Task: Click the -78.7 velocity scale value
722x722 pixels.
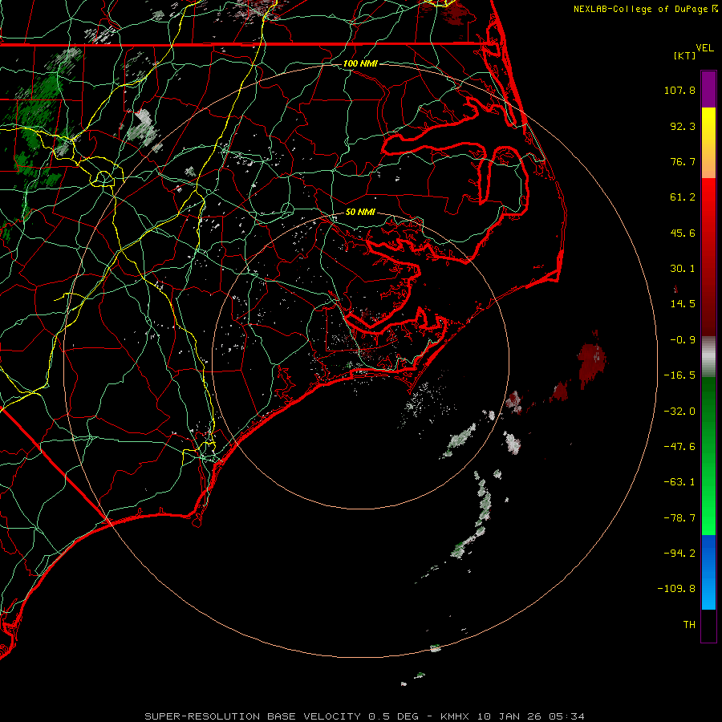Action: tap(679, 518)
